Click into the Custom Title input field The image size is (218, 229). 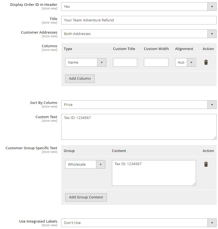(125, 62)
